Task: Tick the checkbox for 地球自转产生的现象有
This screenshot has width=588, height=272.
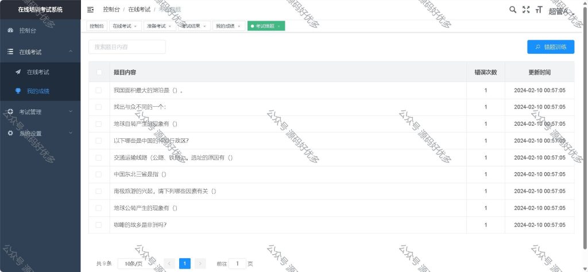Action: coord(99,124)
